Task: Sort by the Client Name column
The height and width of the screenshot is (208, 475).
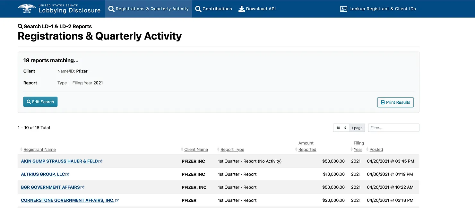Action: [x=196, y=150]
